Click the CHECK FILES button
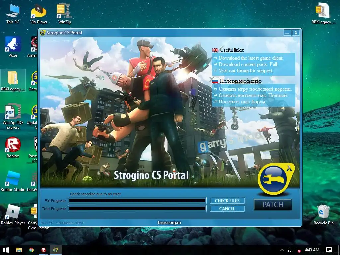The height and width of the screenshot is (255, 340). click(x=227, y=201)
